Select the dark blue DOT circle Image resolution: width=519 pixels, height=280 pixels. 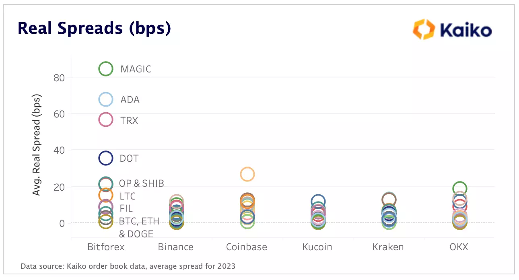point(106,158)
